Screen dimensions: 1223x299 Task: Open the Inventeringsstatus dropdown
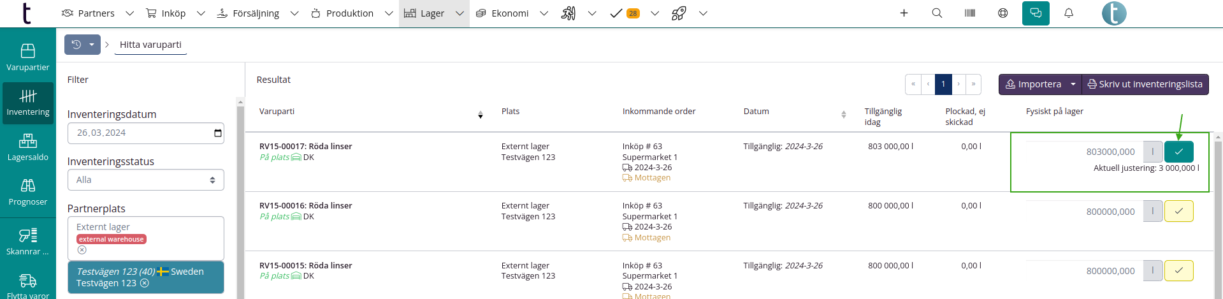(x=145, y=180)
